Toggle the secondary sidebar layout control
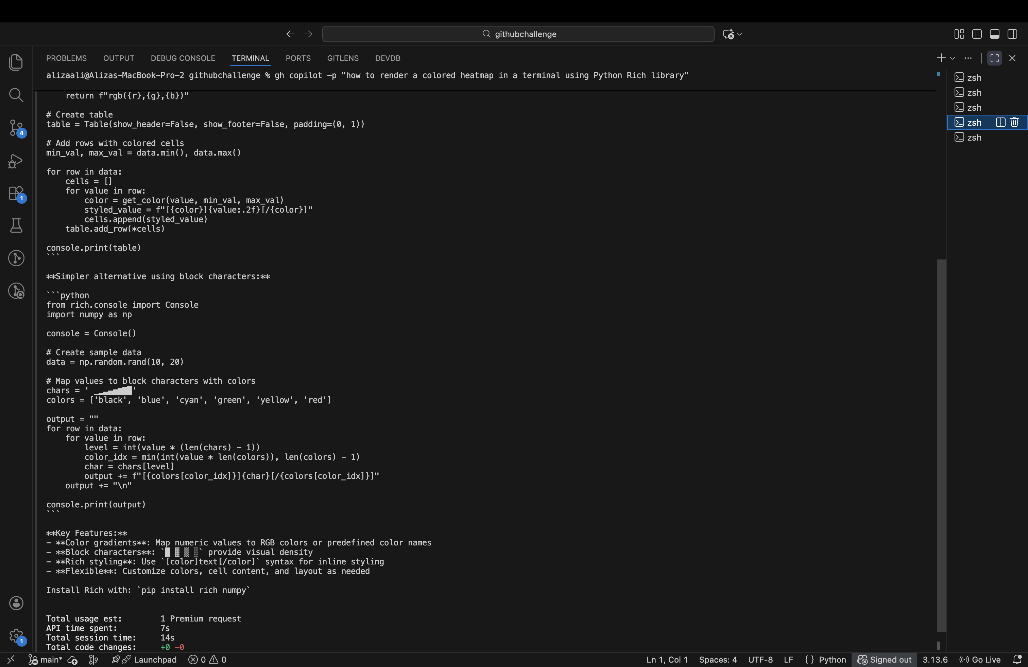This screenshot has height=667, width=1028. click(x=1012, y=34)
